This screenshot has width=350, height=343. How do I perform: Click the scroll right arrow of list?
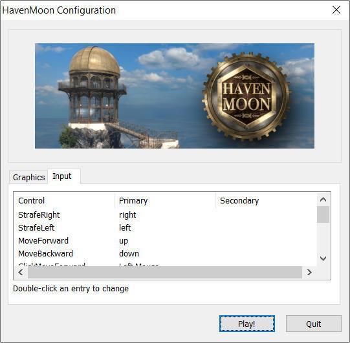pyautogui.click(x=309, y=272)
